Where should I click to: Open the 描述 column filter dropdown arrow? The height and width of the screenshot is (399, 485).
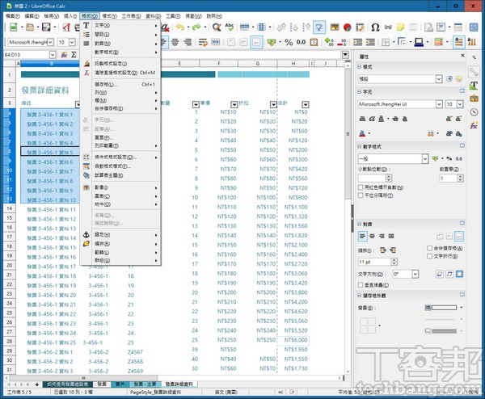[78, 104]
